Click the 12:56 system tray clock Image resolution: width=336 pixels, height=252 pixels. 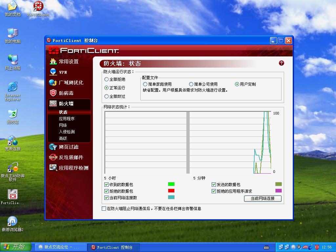(326, 247)
